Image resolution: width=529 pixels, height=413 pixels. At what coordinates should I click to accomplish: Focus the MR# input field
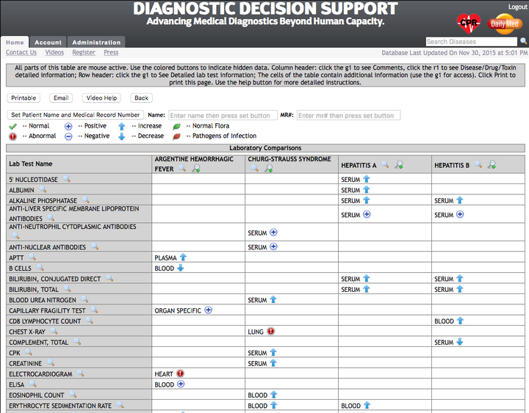tap(348, 115)
